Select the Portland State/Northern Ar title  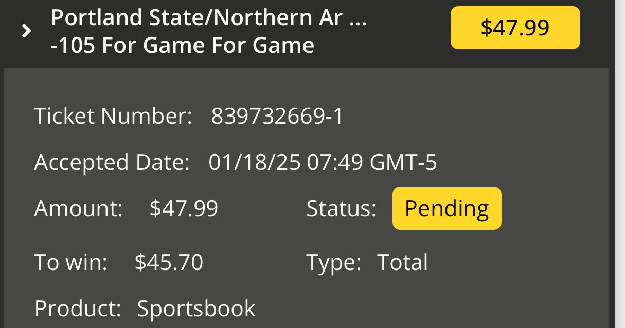209,19
